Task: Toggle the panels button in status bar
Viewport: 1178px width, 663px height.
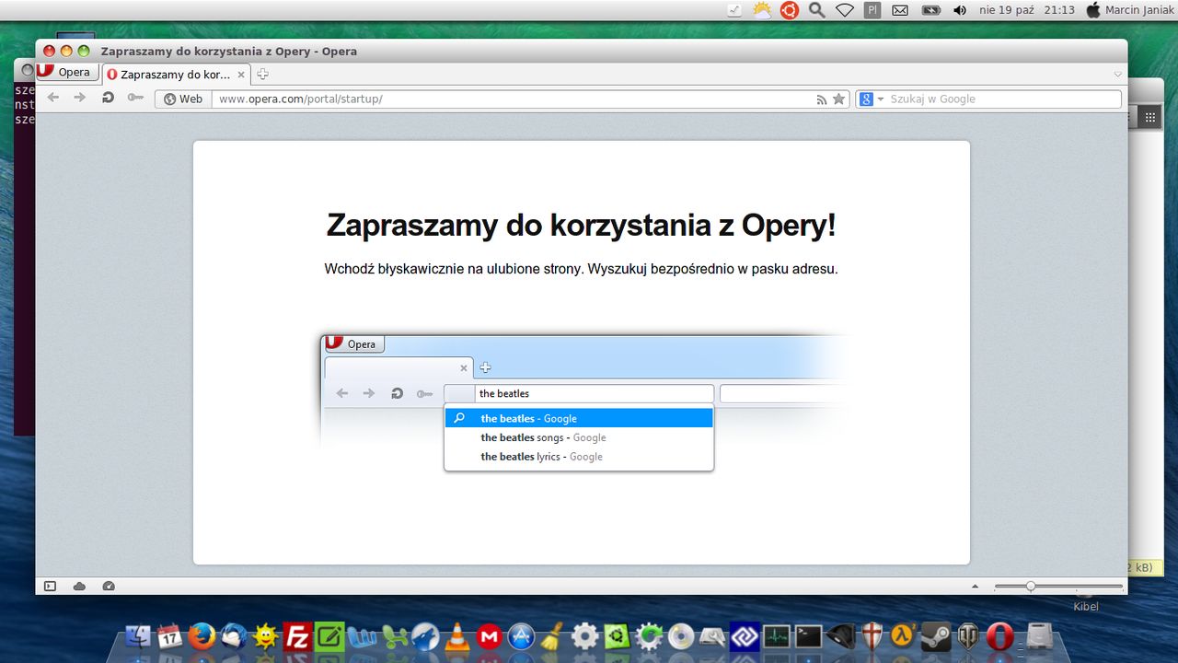Action: pos(50,586)
